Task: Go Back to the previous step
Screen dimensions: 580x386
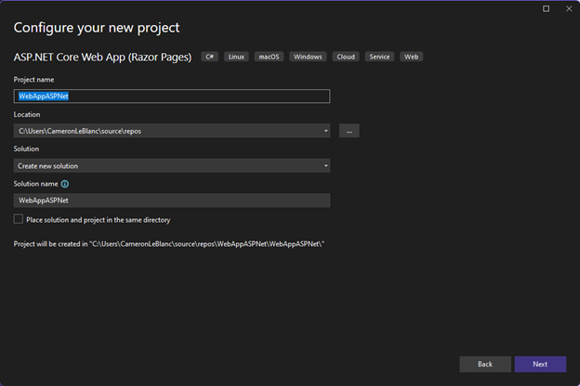Action: click(x=485, y=365)
